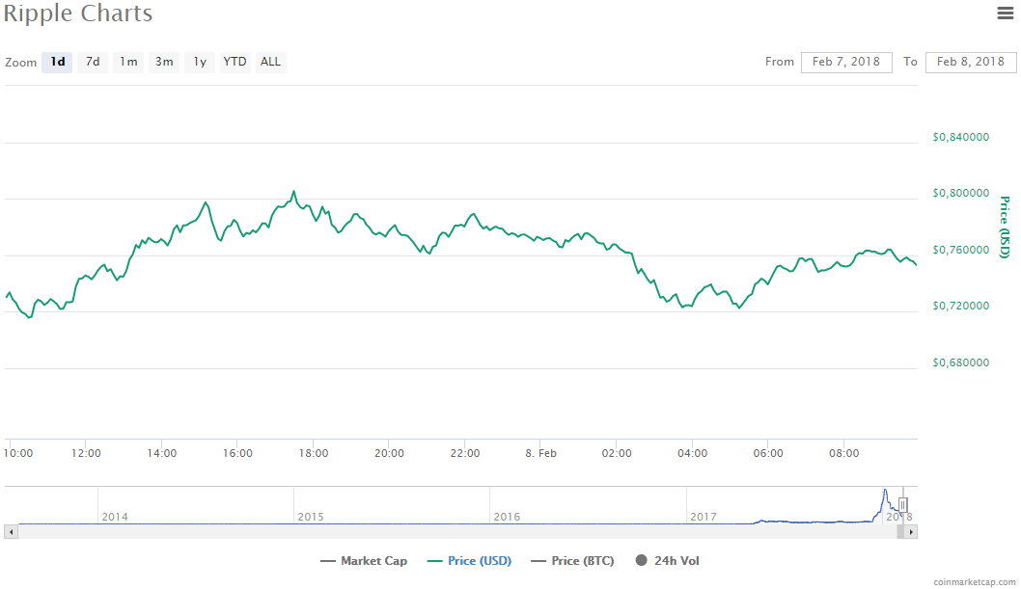Screen dimensions: 1021x589
Task: Open the coinmarketcap.com credit link
Action: point(974,582)
